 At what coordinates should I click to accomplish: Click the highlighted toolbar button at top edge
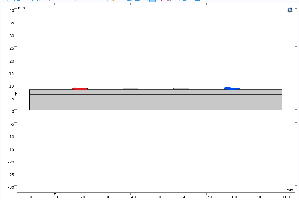(152, 1)
